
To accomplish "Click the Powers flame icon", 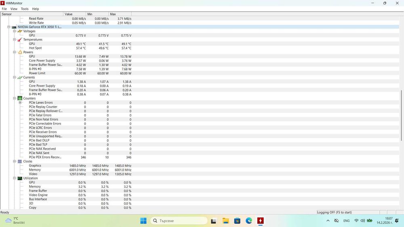I will click(20, 52).
